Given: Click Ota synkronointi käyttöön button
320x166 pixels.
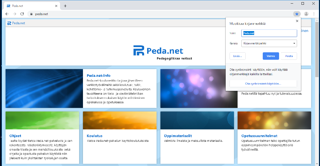Looking at the screenshot, I should [263, 83].
